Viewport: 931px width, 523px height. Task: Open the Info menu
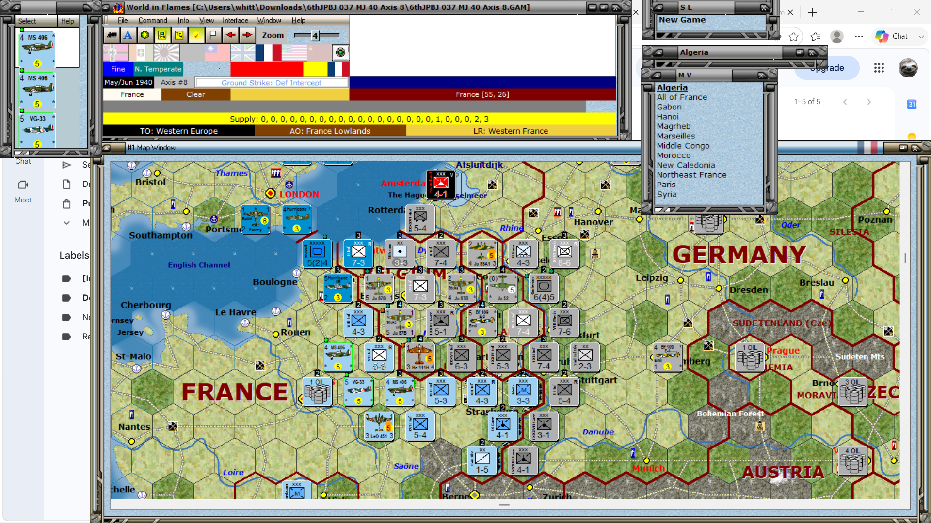183,20
